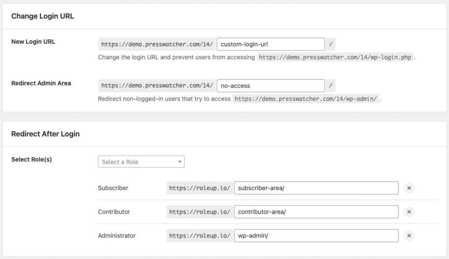Click the wp-login.php URL in the description
Screen dimensions: 449x259
click(335, 57)
